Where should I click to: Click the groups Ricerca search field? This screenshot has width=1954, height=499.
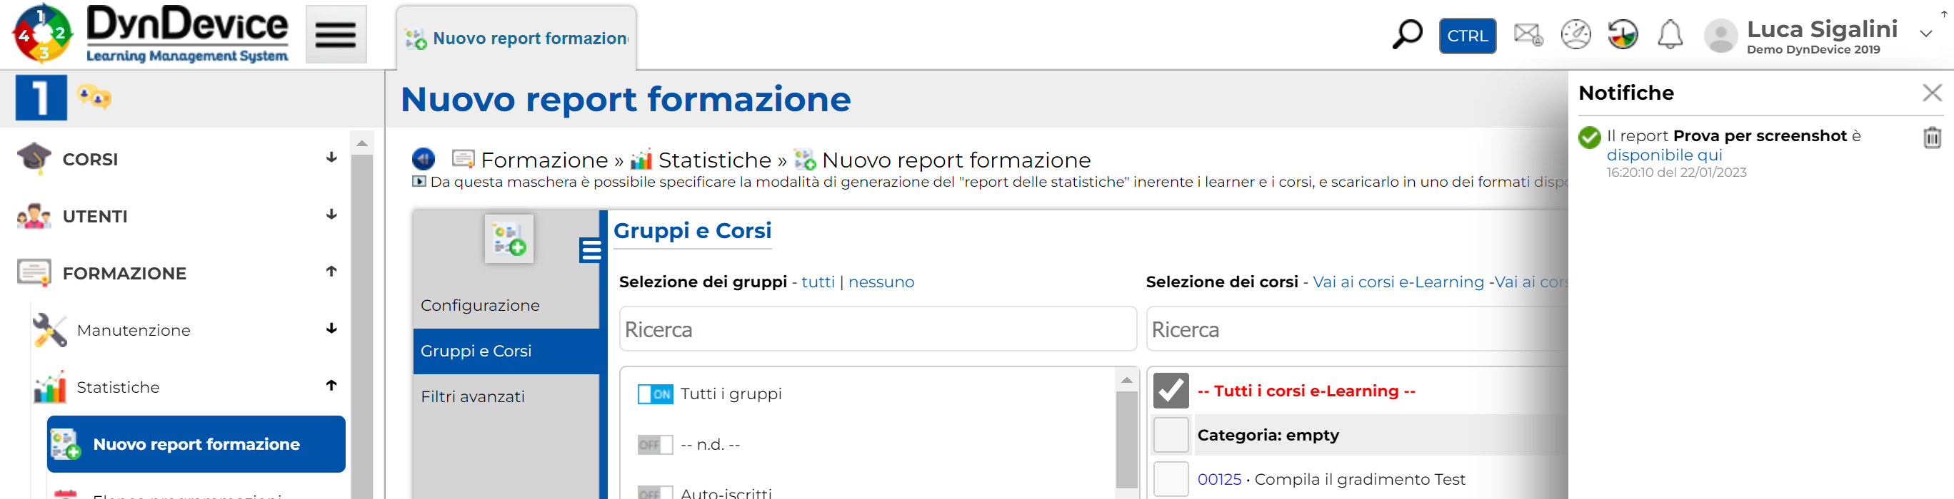877,330
